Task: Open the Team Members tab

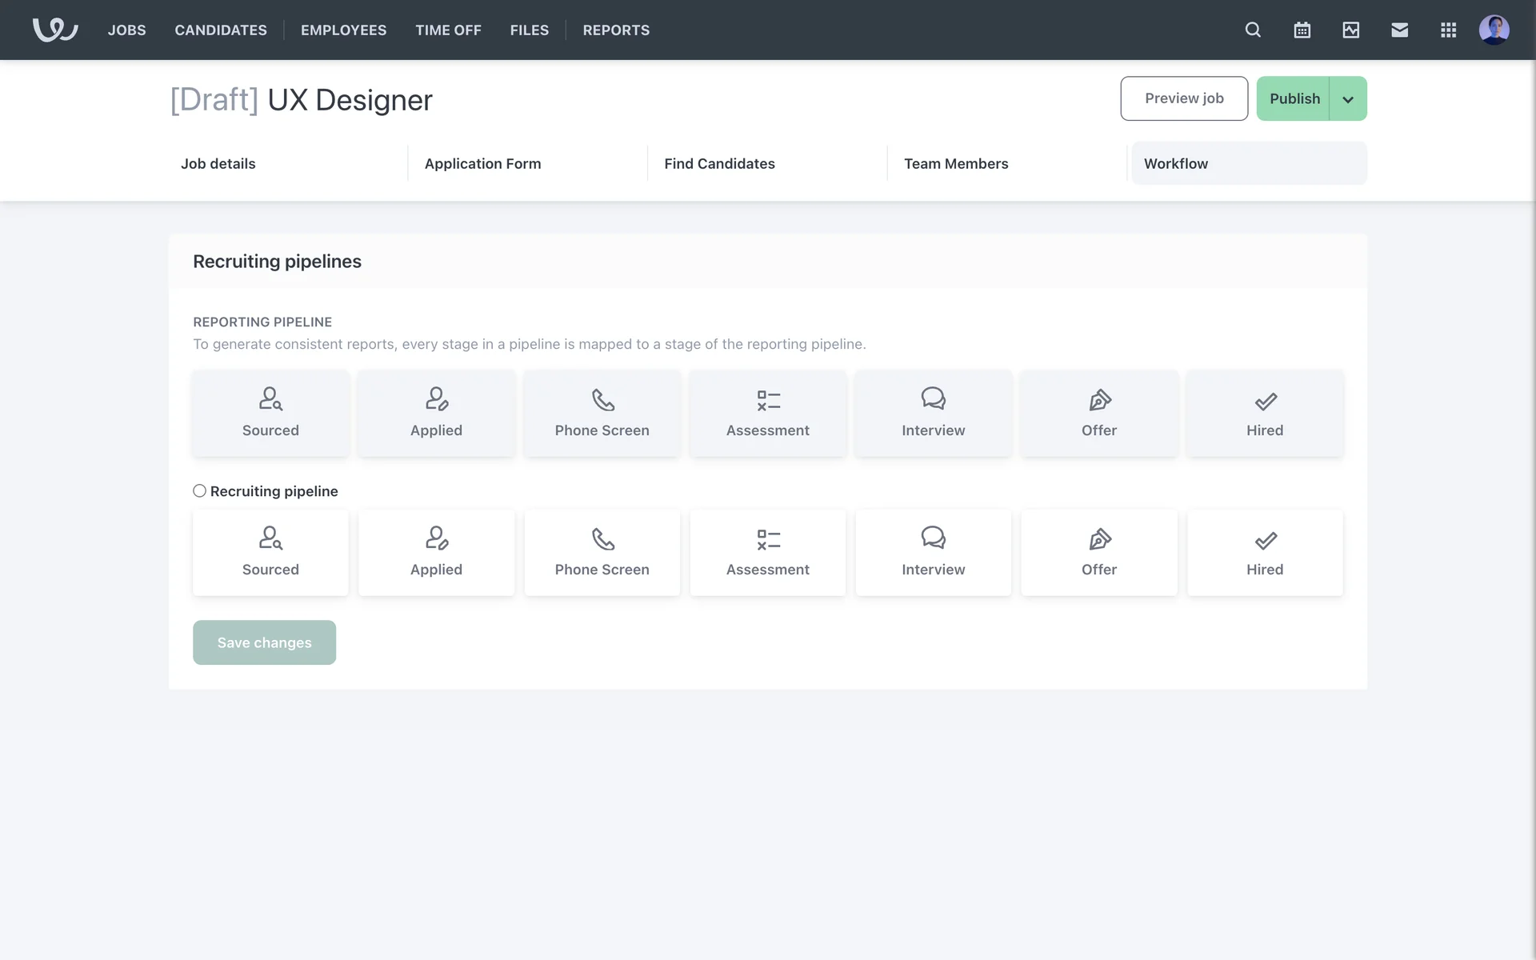Action: pos(956,163)
